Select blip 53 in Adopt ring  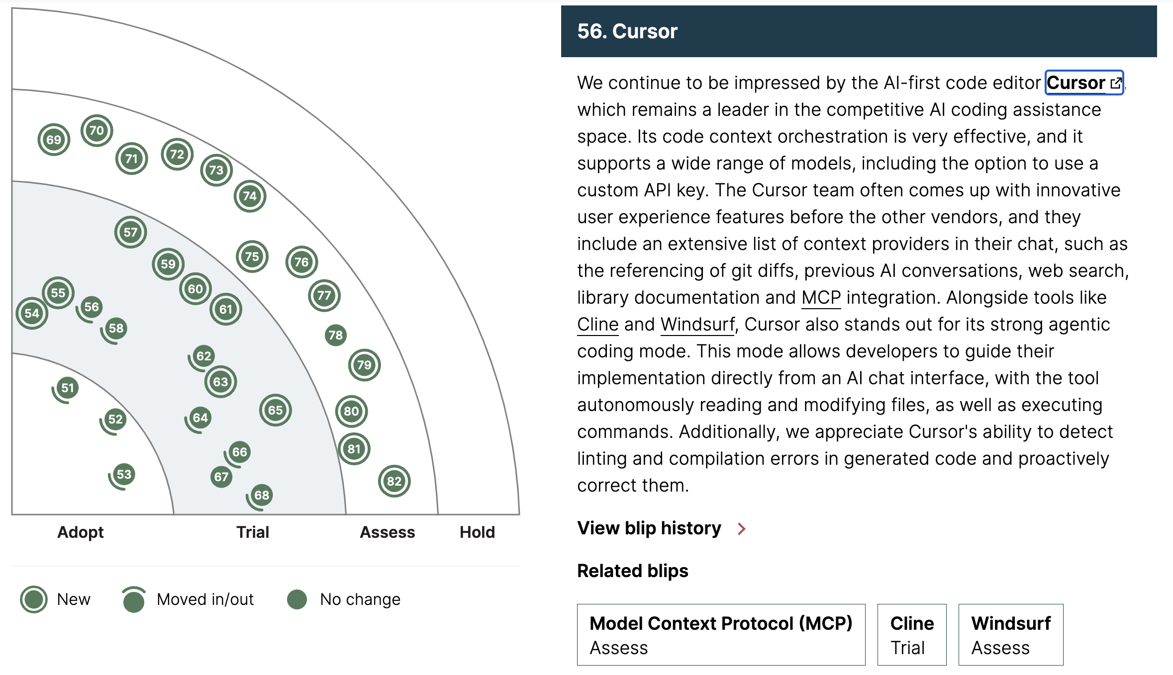click(124, 474)
